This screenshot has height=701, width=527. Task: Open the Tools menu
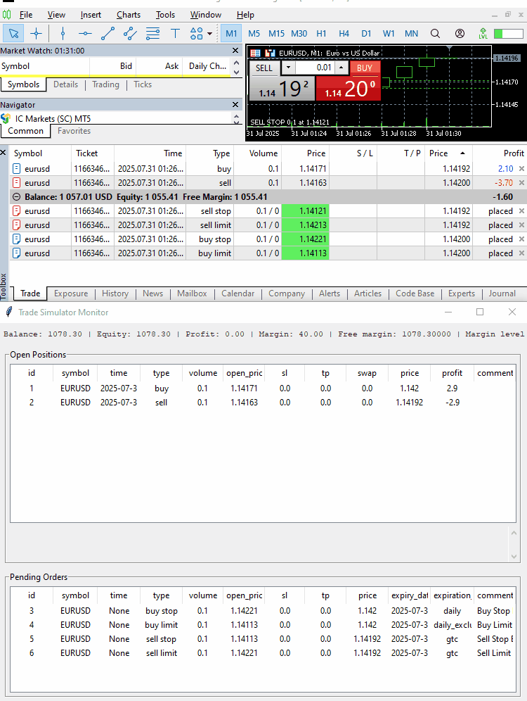click(x=165, y=15)
